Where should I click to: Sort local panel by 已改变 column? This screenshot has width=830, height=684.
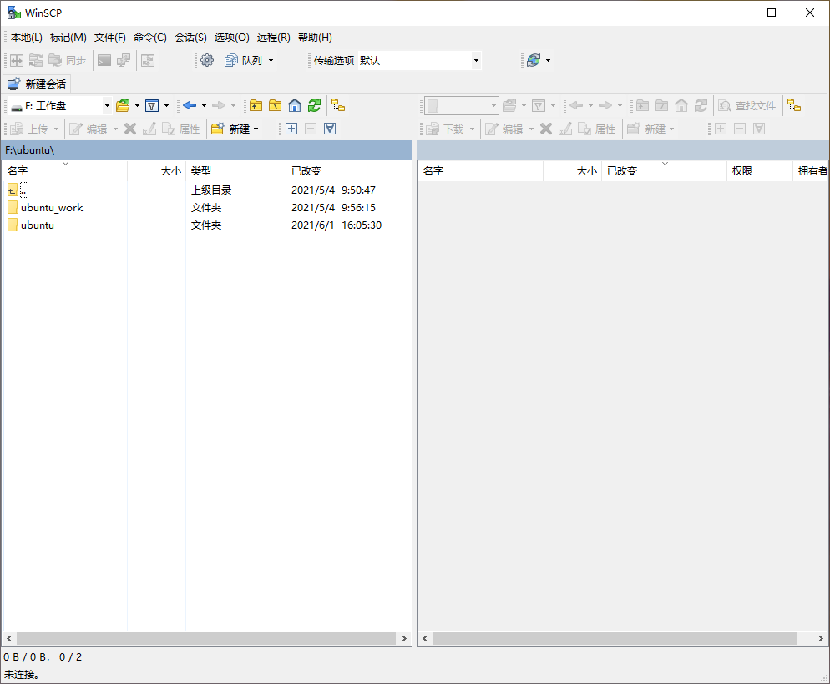click(348, 170)
